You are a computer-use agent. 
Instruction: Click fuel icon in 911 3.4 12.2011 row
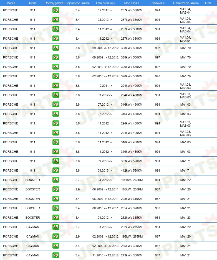[55, 10]
